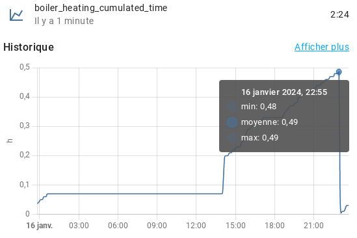Click the tooltip date 16 janvier 2024, 22:55
Screen dimensions: 357x238
coord(284,92)
